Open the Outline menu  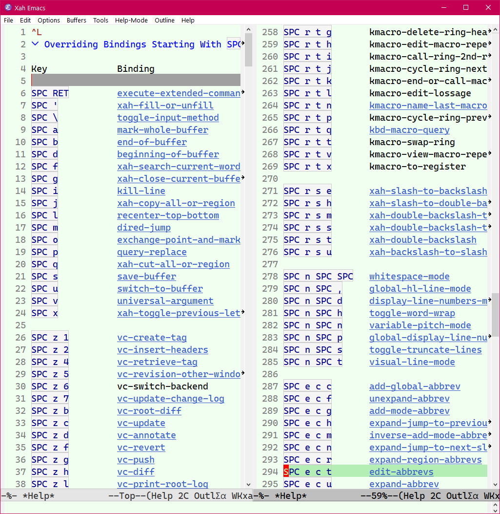coord(164,20)
